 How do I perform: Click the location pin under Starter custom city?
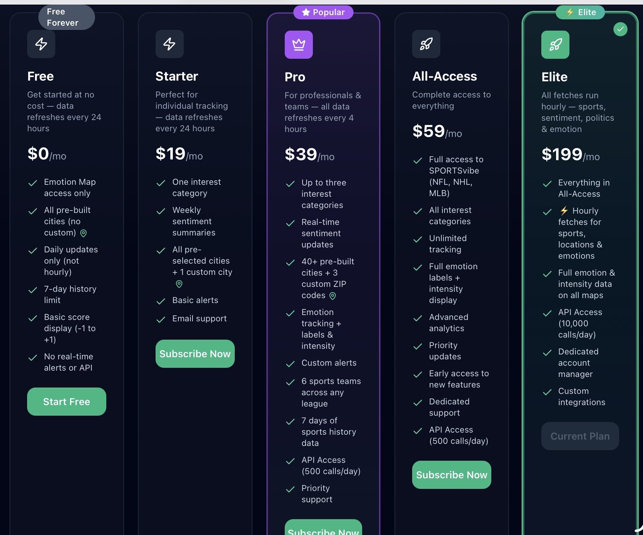(x=179, y=284)
